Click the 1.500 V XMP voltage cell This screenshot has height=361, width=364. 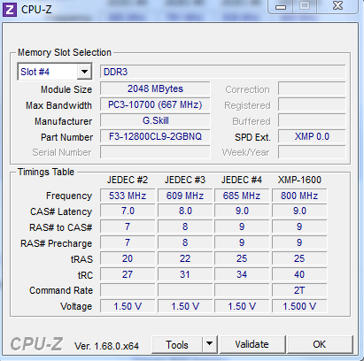(299, 306)
